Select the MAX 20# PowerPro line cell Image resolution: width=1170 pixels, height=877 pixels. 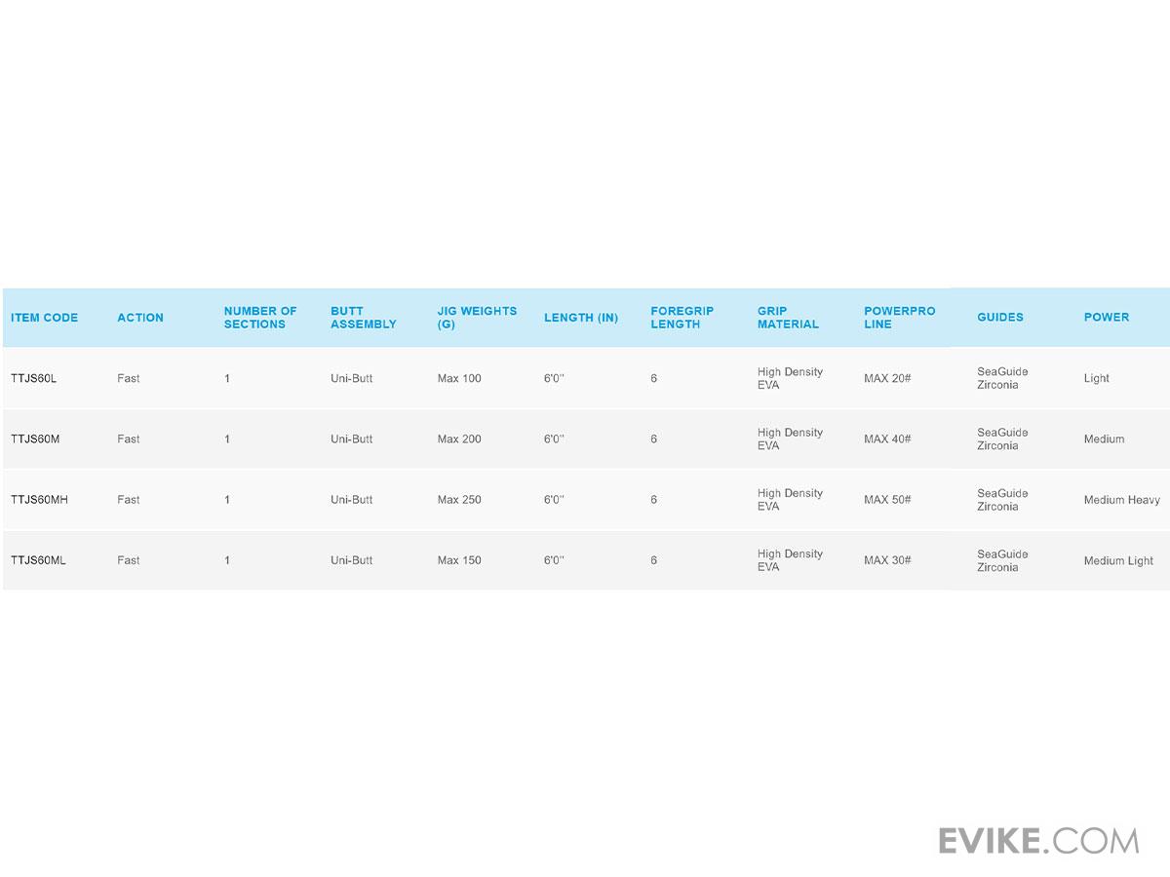tap(887, 378)
